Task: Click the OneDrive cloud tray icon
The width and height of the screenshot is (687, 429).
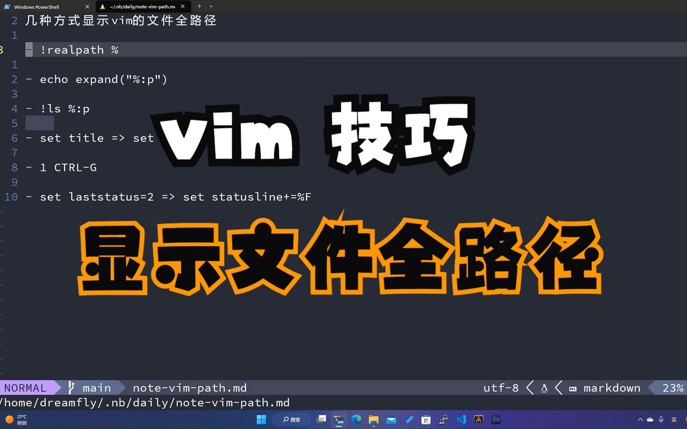Action: [x=650, y=419]
